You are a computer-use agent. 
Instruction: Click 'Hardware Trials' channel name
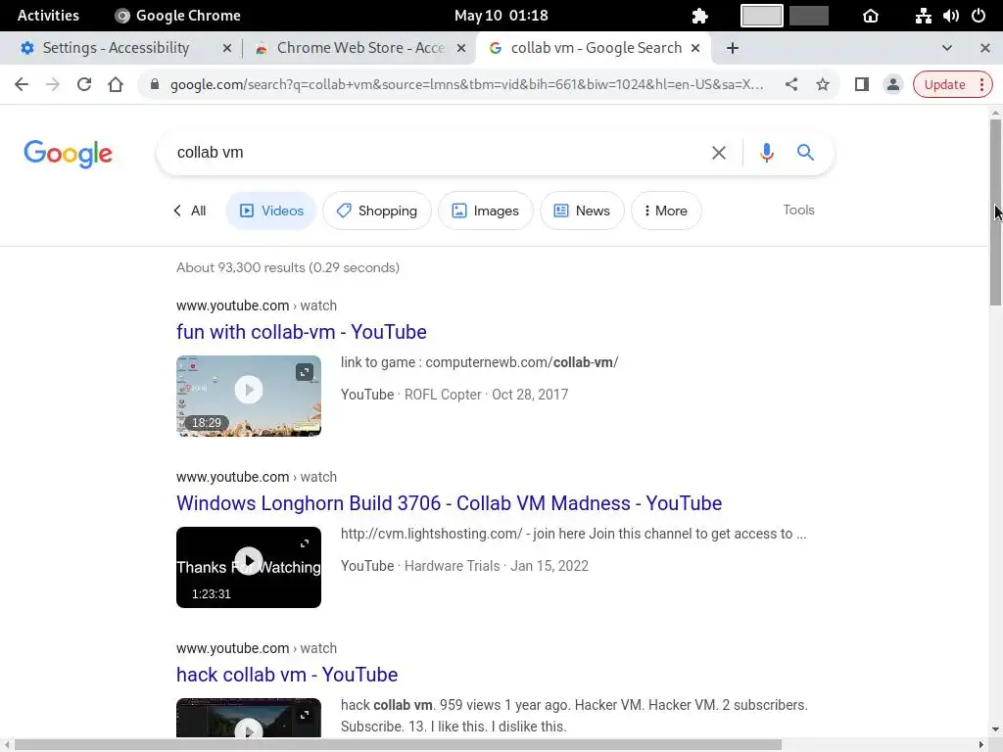[x=452, y=566]
